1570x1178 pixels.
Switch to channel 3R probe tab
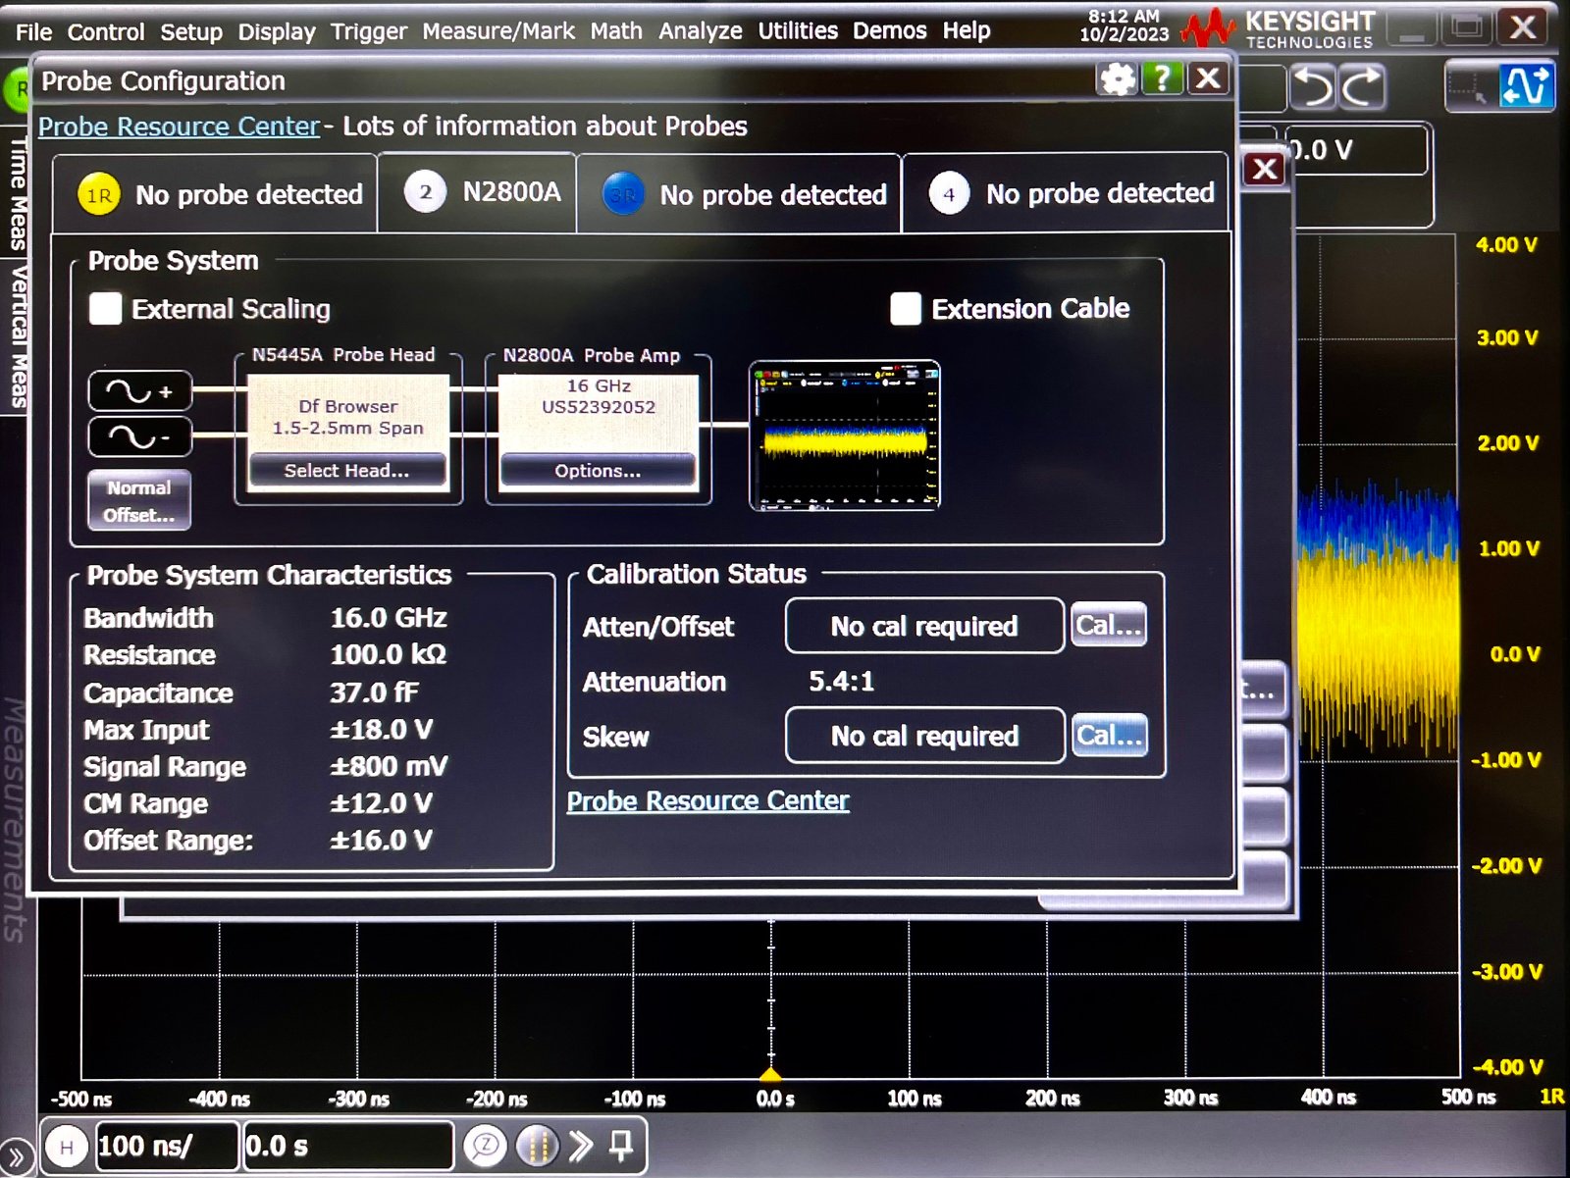tap(739, 193)
